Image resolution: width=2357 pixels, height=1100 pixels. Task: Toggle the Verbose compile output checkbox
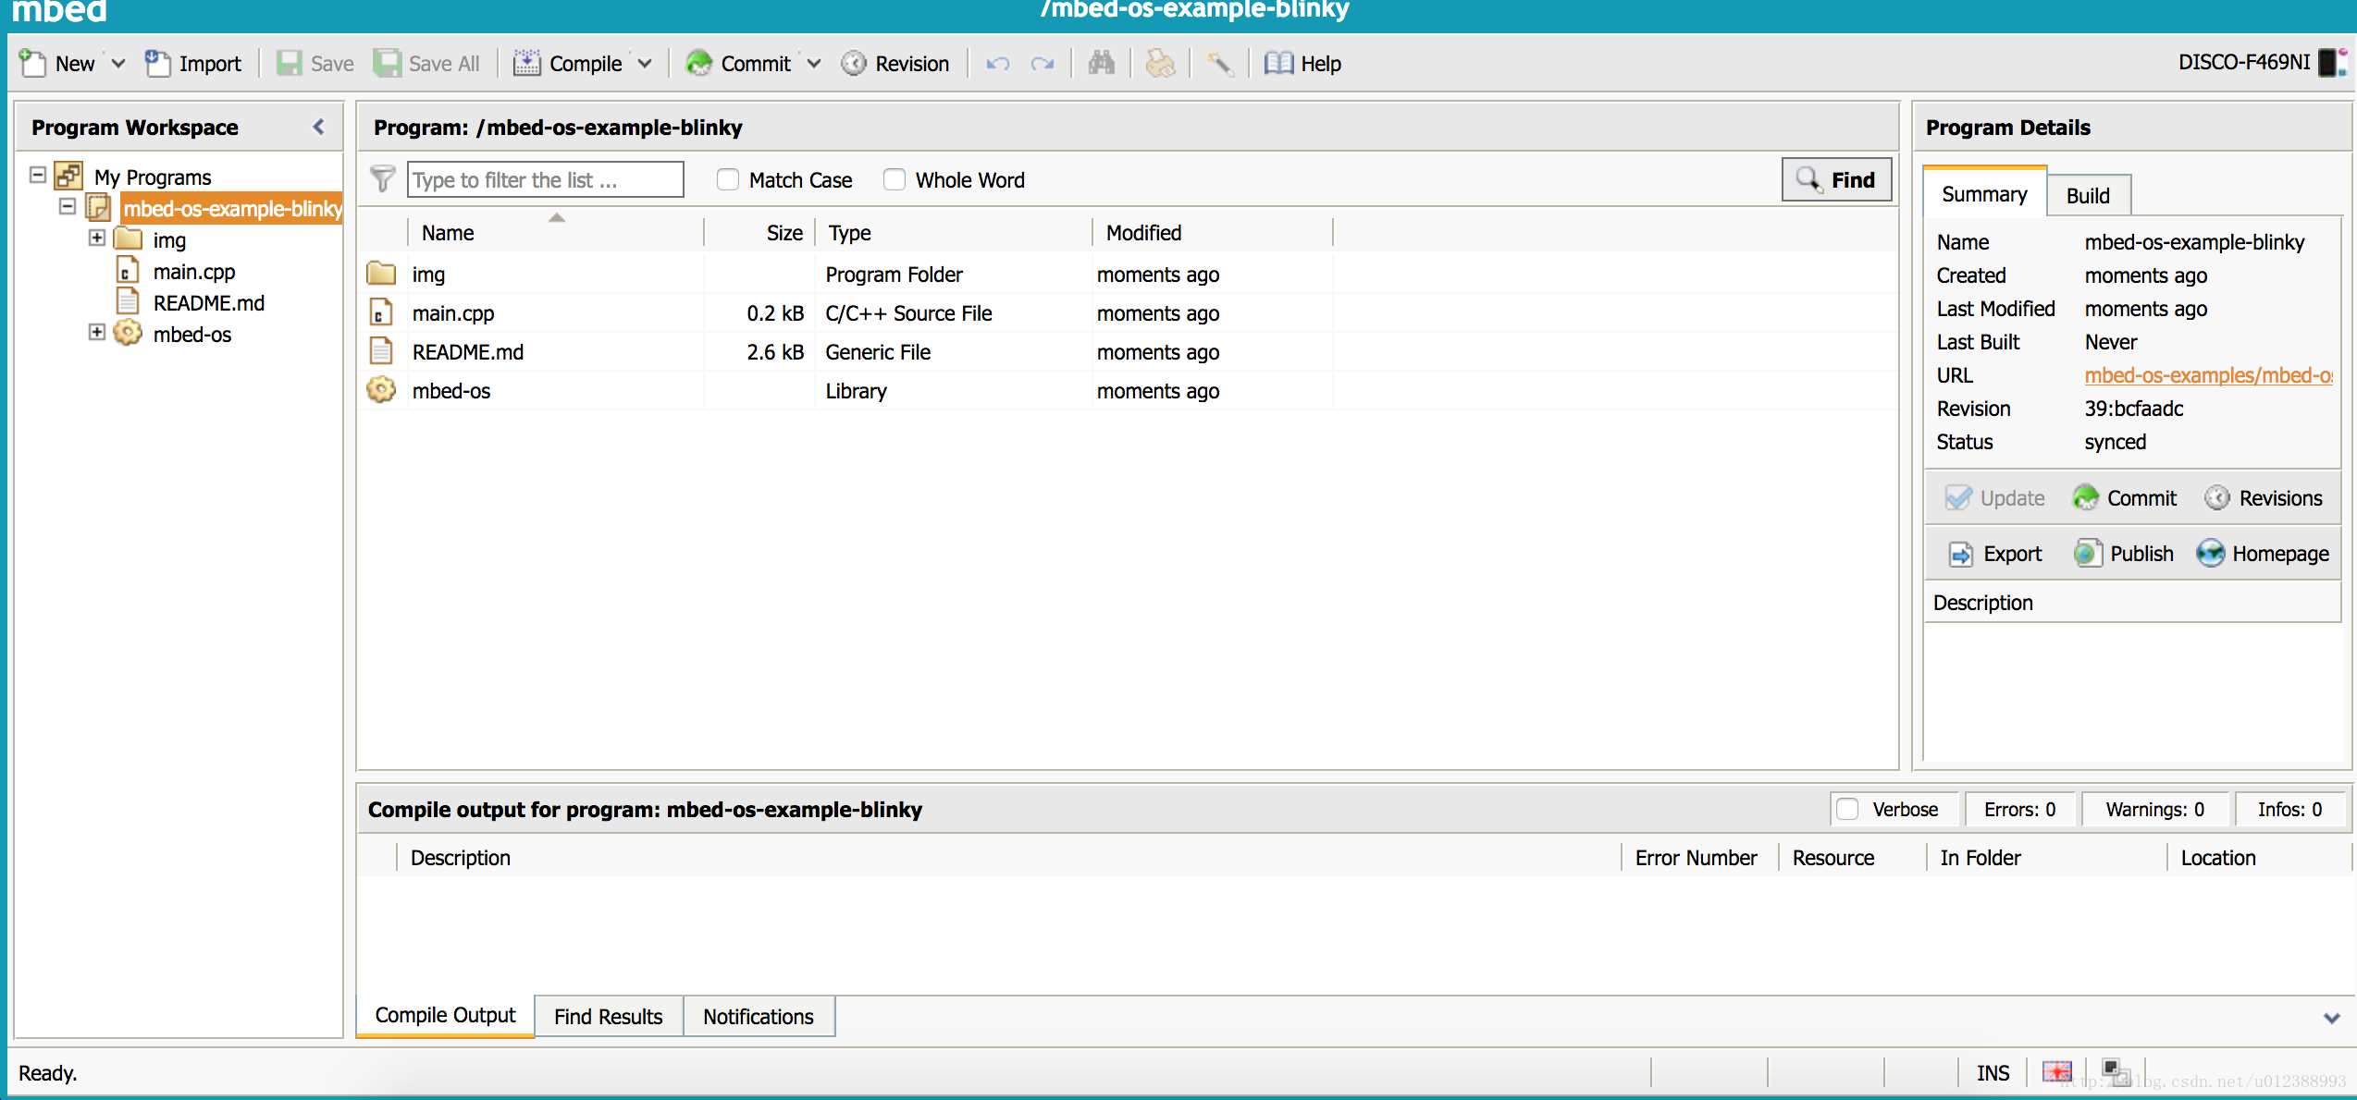click(1847, 809)
